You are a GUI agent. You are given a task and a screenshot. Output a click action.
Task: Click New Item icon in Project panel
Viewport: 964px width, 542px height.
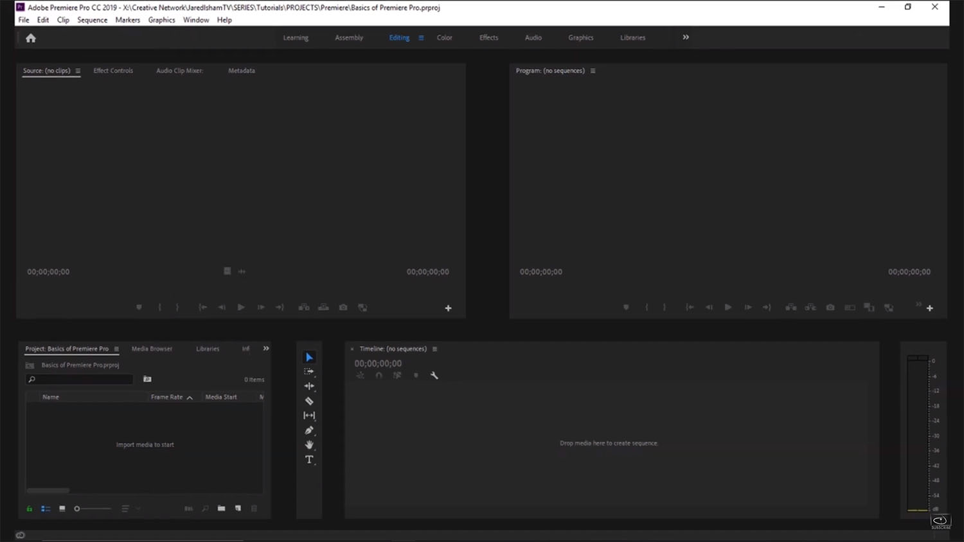point(238,508)
